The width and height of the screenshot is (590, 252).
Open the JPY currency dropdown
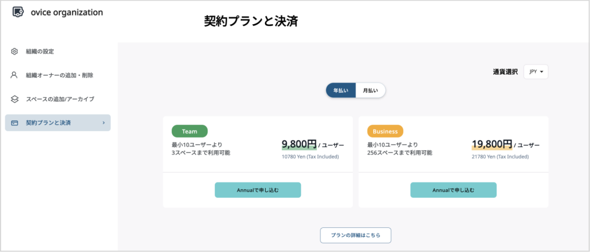536,72
